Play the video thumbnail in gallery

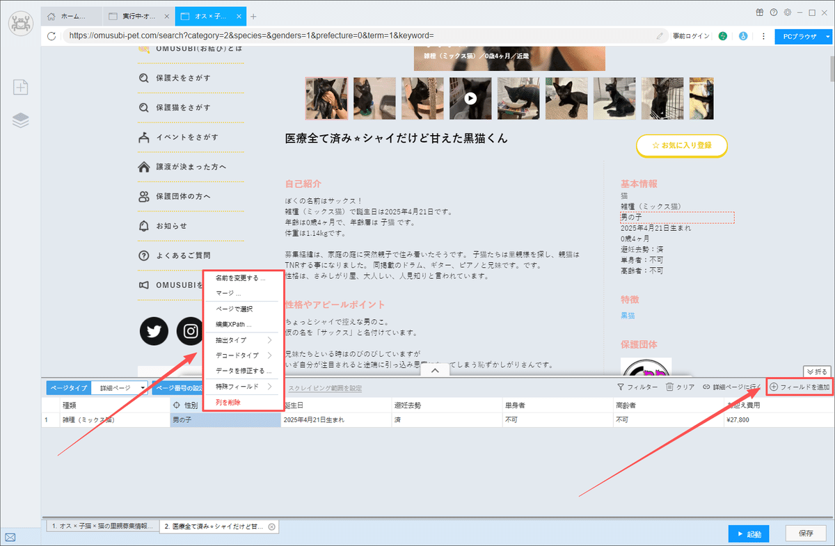click(x=470, y=98)
